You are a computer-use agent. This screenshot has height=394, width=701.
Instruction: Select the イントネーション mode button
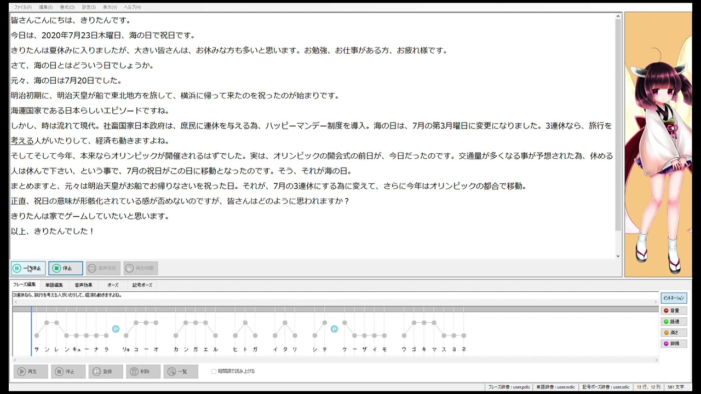(x=674, y=298)
